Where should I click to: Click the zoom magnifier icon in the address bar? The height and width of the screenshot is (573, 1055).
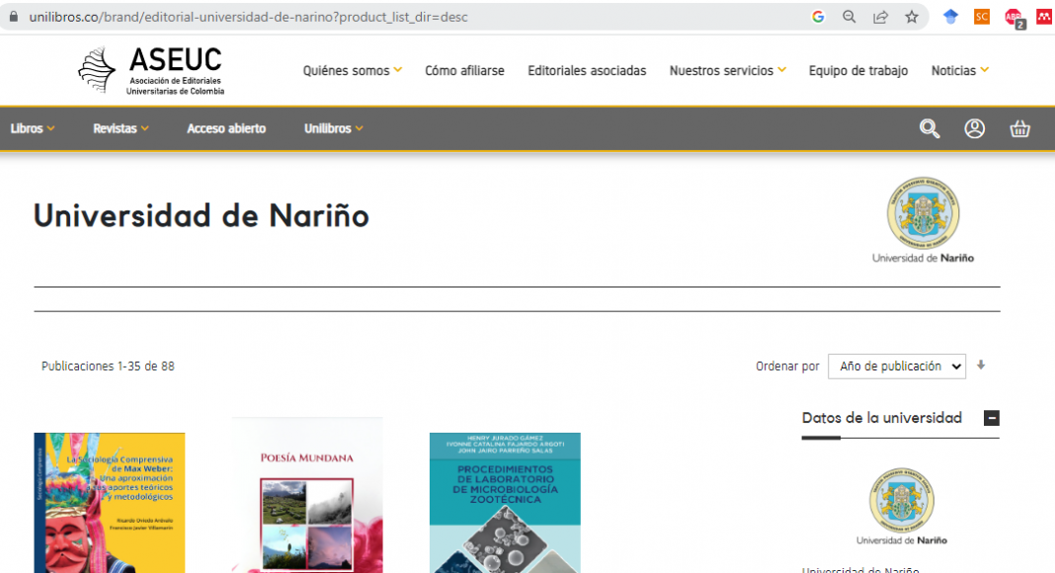pyautogui.click(x=850, y=17)
